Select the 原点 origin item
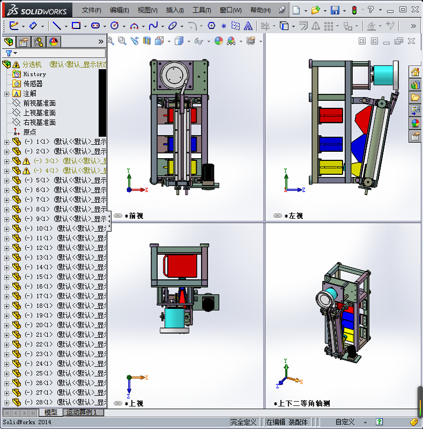This screenshot has width=423, height=429. coord(29,132)
